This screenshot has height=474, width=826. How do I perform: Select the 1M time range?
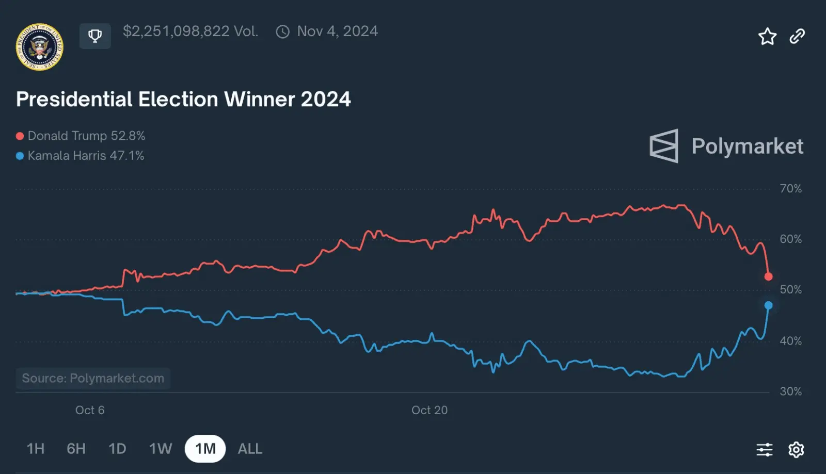pos(205,449)
